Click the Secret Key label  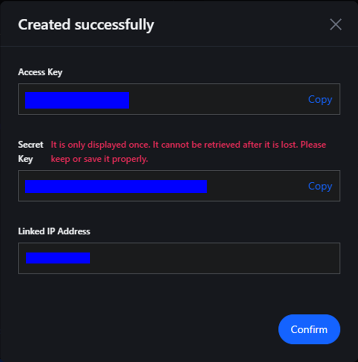31,152
